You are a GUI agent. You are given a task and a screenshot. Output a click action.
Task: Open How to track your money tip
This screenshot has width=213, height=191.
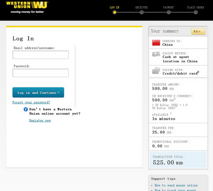pos(175,190)
